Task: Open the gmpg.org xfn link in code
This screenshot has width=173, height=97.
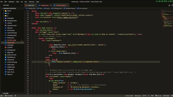Action: coord(67,17)
